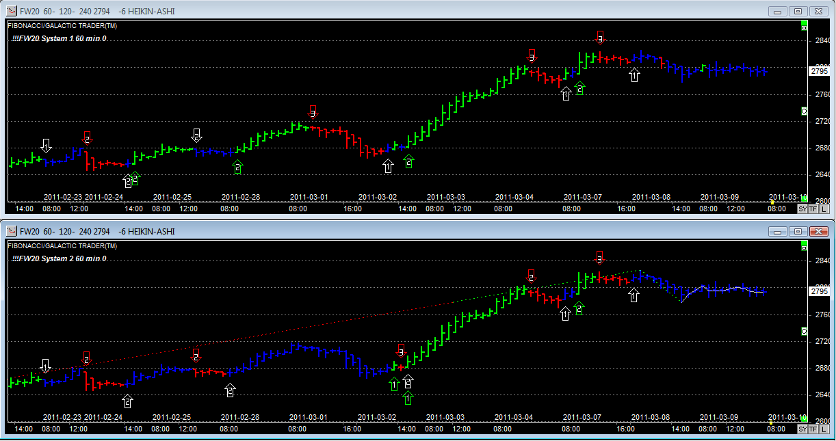Select red sell arrow 3 at peak in lower chart

600,258
